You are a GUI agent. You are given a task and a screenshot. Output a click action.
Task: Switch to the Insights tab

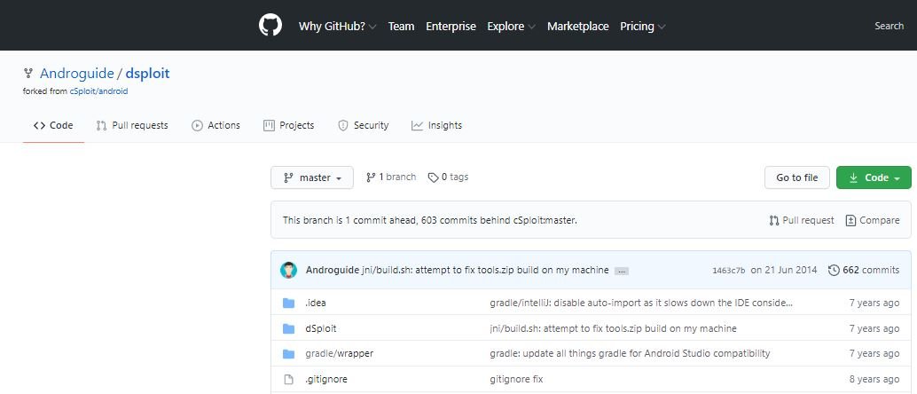click(436, 125)
